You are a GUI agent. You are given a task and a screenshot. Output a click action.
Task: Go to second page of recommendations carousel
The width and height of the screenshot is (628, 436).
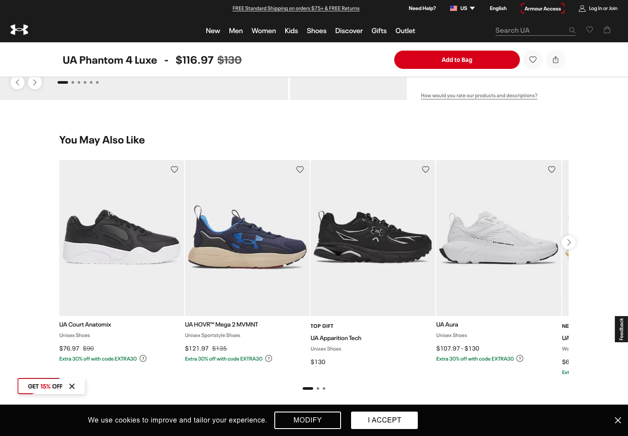pos(318,388)
